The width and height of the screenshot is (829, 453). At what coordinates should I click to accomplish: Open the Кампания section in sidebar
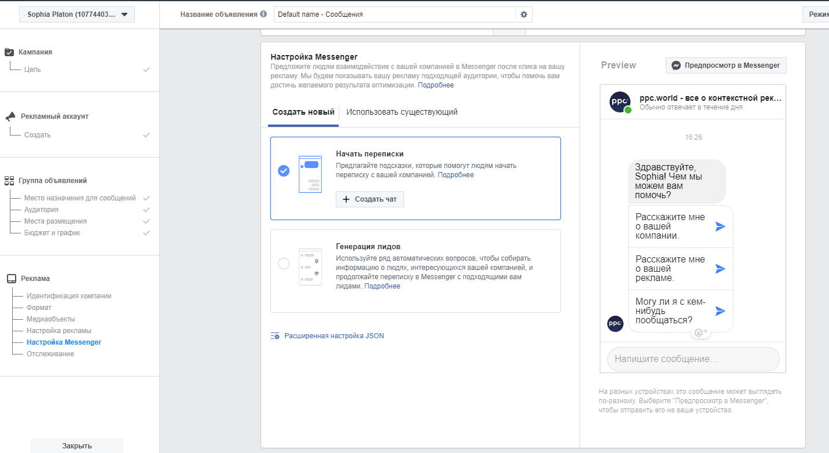[x=35, y=52]
